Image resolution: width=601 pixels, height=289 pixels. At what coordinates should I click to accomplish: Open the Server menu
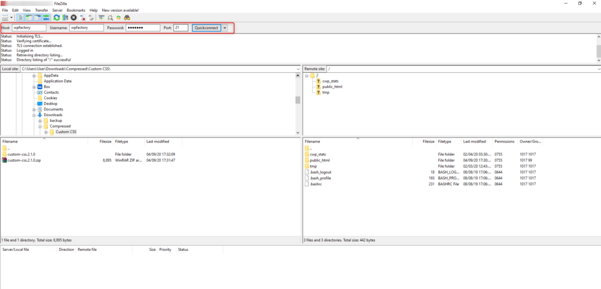tap(58, 10)
